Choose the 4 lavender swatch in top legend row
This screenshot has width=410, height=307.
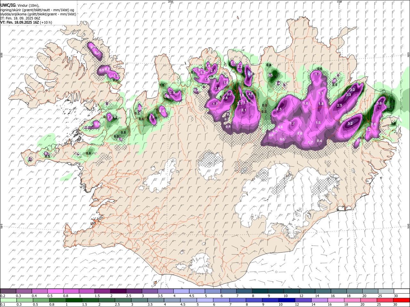(x=181, y=291)
